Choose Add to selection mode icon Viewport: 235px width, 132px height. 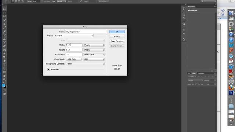16,1
